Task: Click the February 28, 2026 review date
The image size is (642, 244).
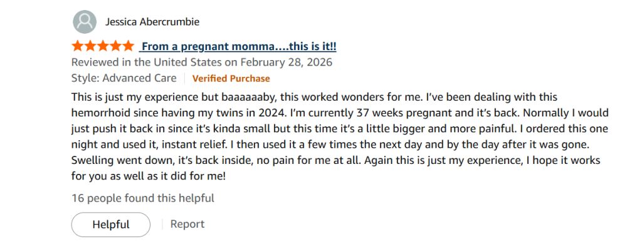Action: pyautogui.click(x=286, y=63)
